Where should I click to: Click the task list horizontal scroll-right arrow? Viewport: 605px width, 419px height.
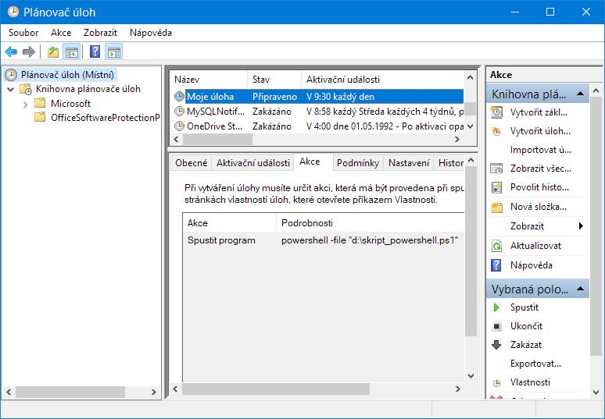click(457, 140)
